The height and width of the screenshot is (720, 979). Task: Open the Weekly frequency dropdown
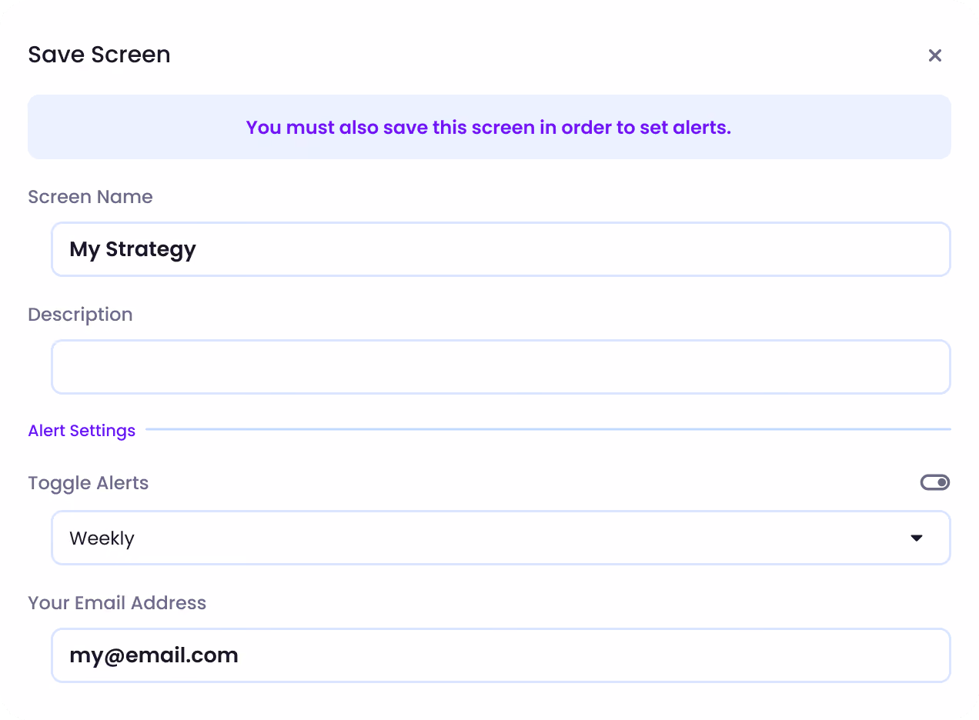(x=501, y=538)
